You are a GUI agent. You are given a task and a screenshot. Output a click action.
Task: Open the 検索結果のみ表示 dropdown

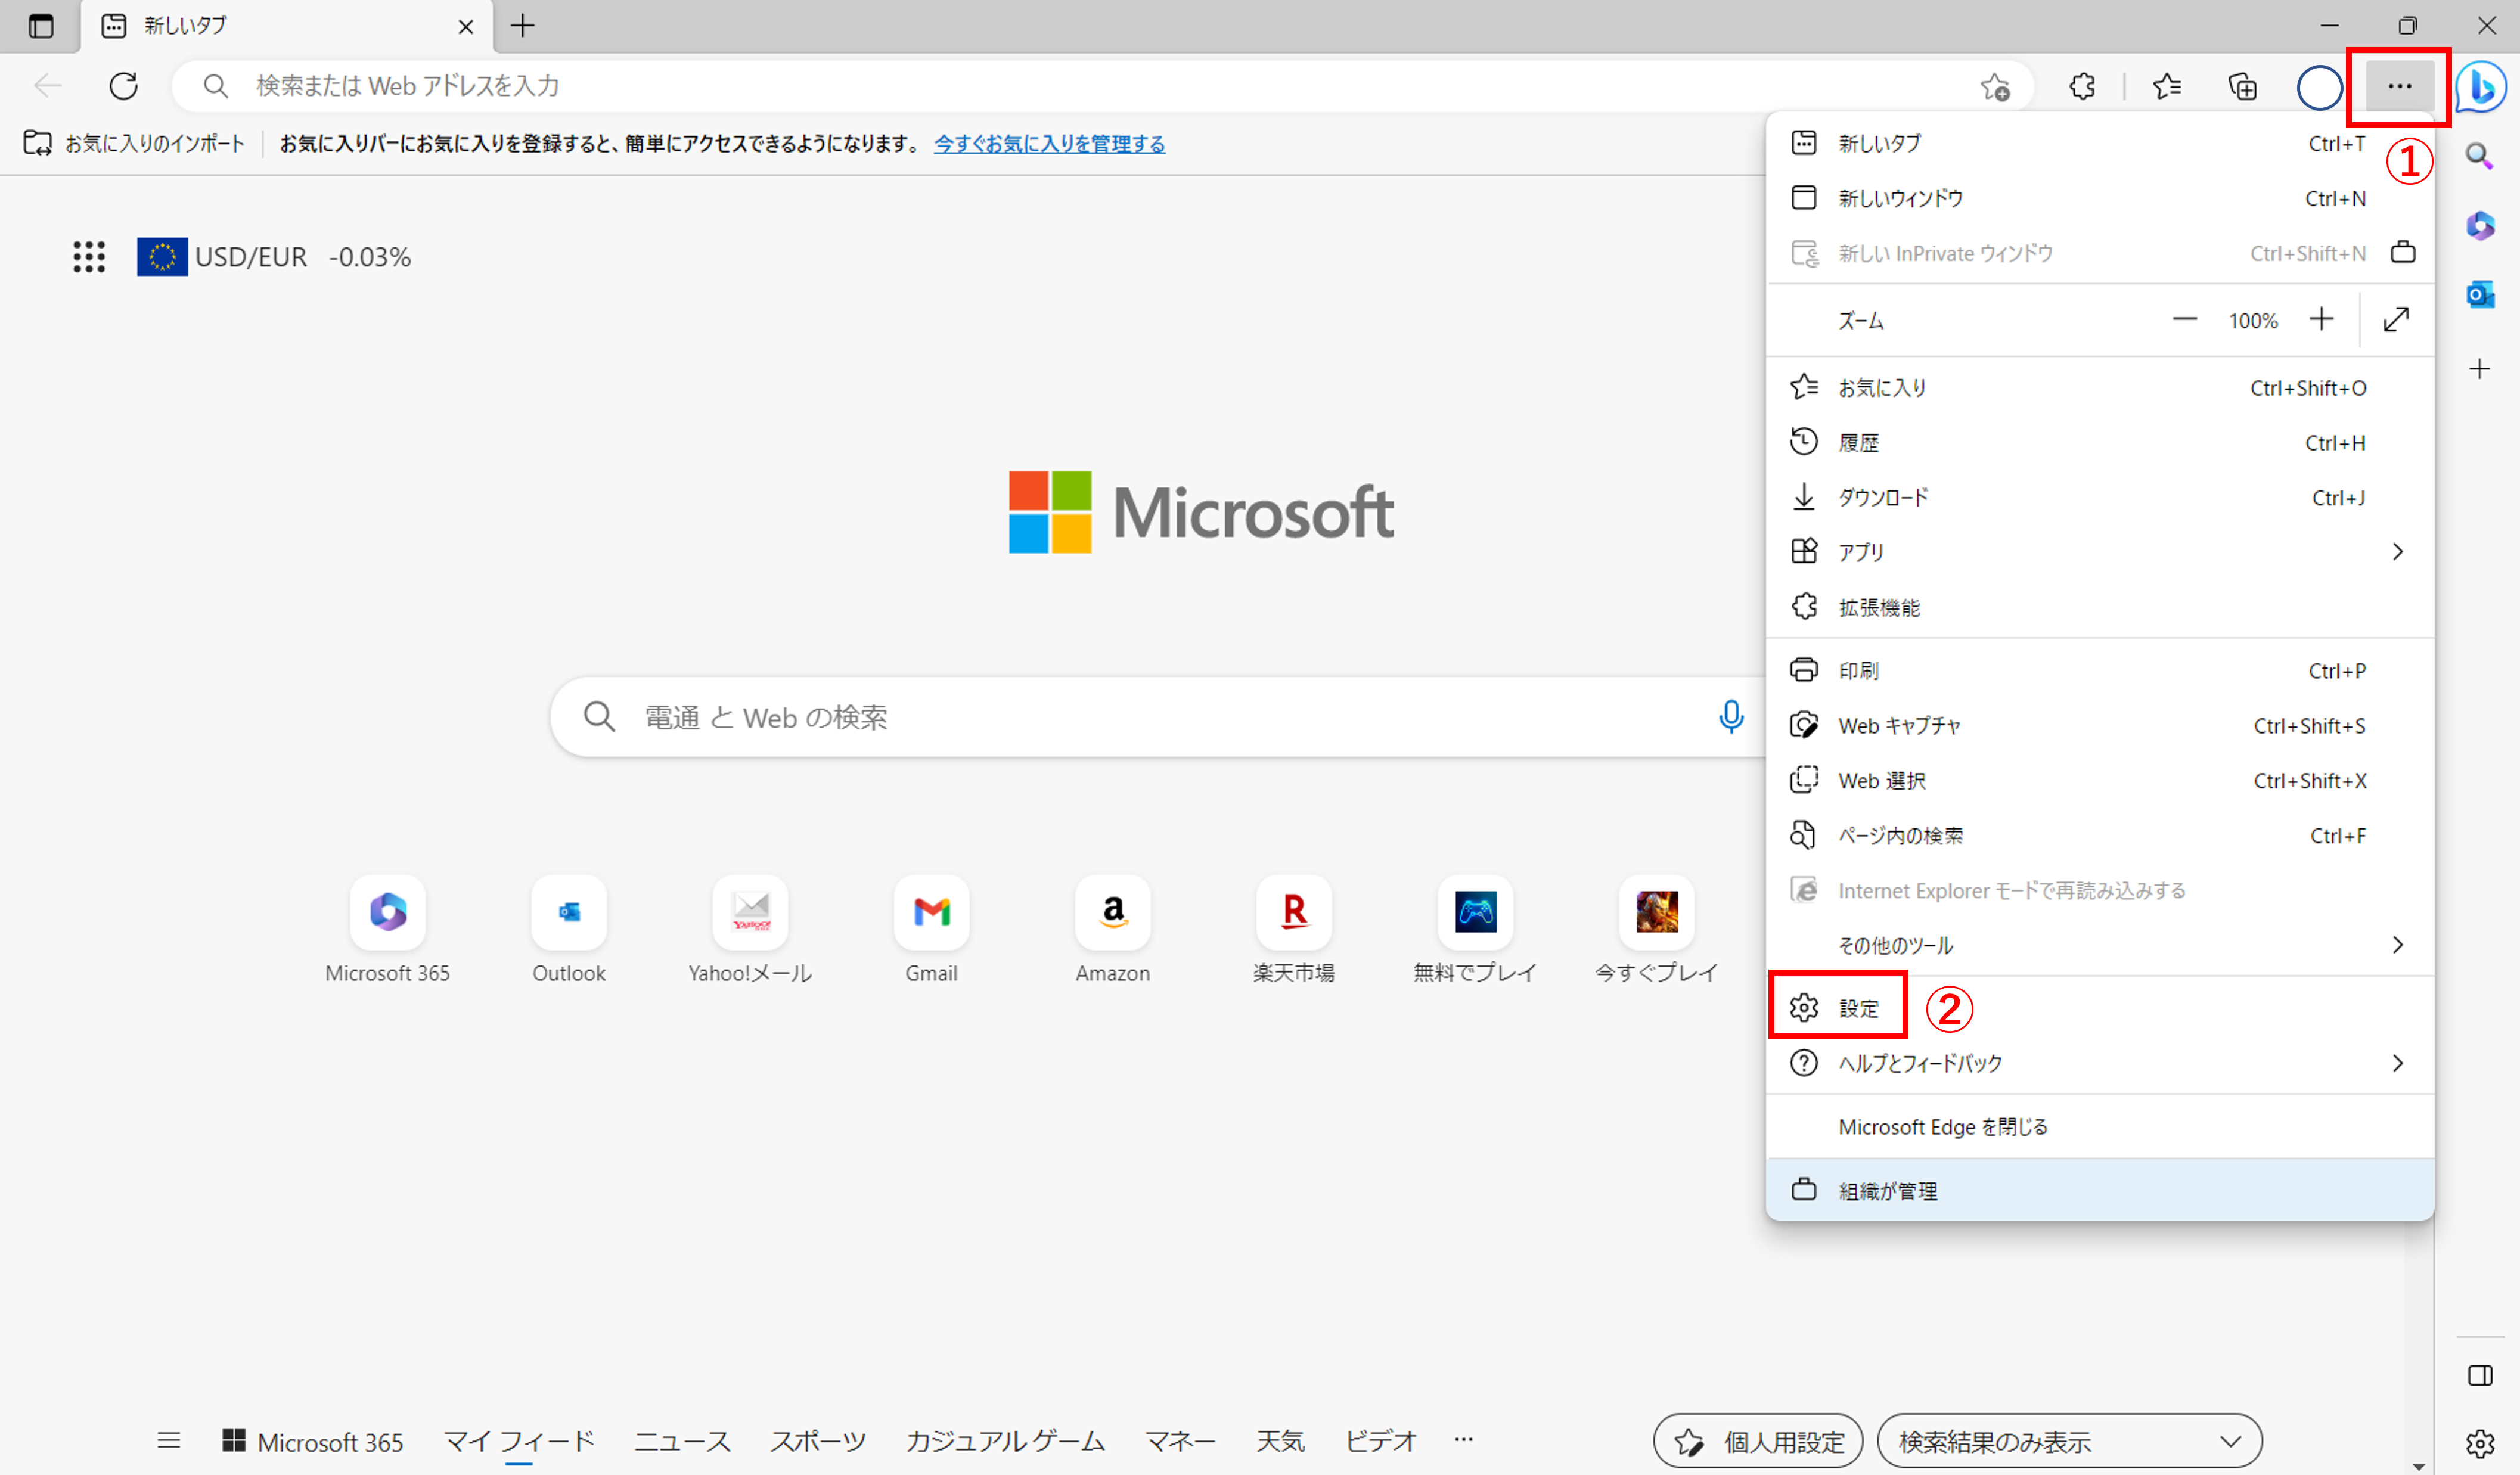2070,1441
